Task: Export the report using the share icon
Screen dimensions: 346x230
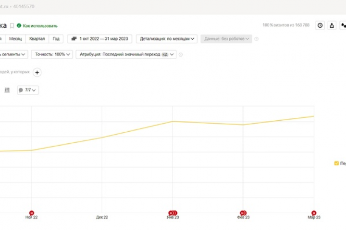Action: click(332, 25)
